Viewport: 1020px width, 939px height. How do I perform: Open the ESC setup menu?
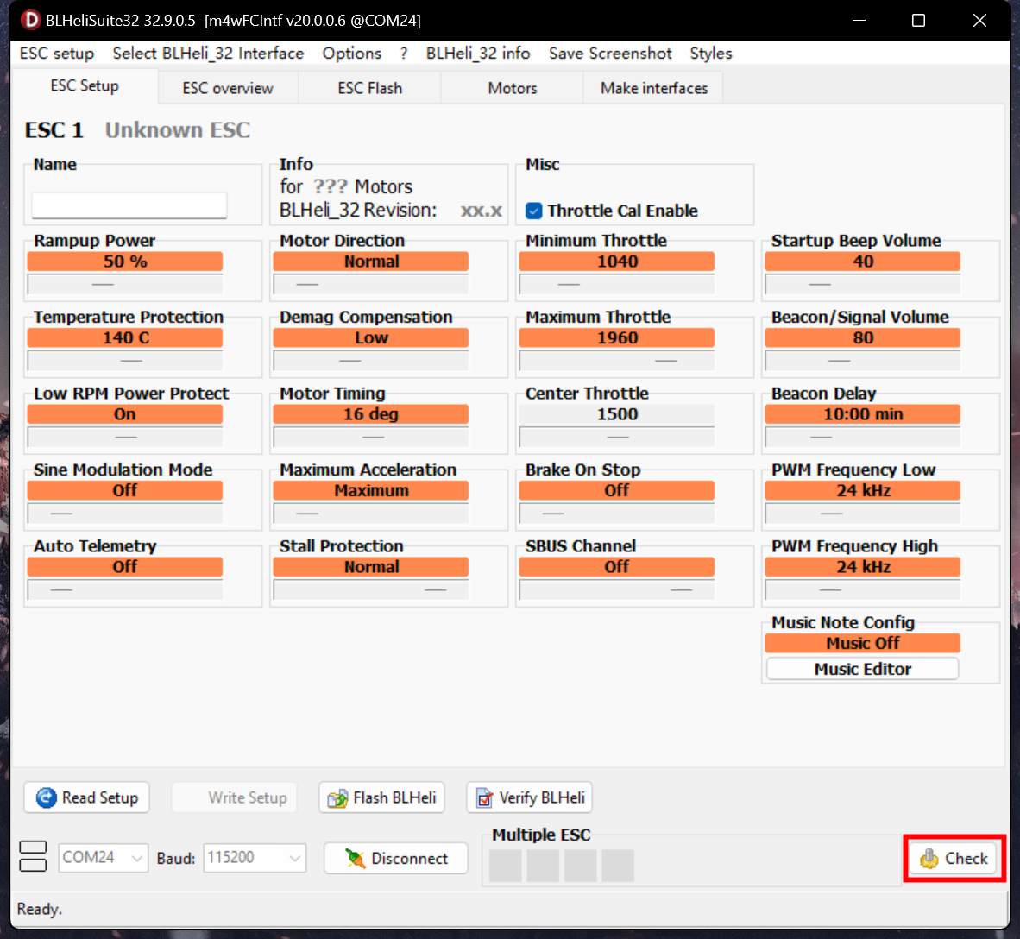coord(57,54)
